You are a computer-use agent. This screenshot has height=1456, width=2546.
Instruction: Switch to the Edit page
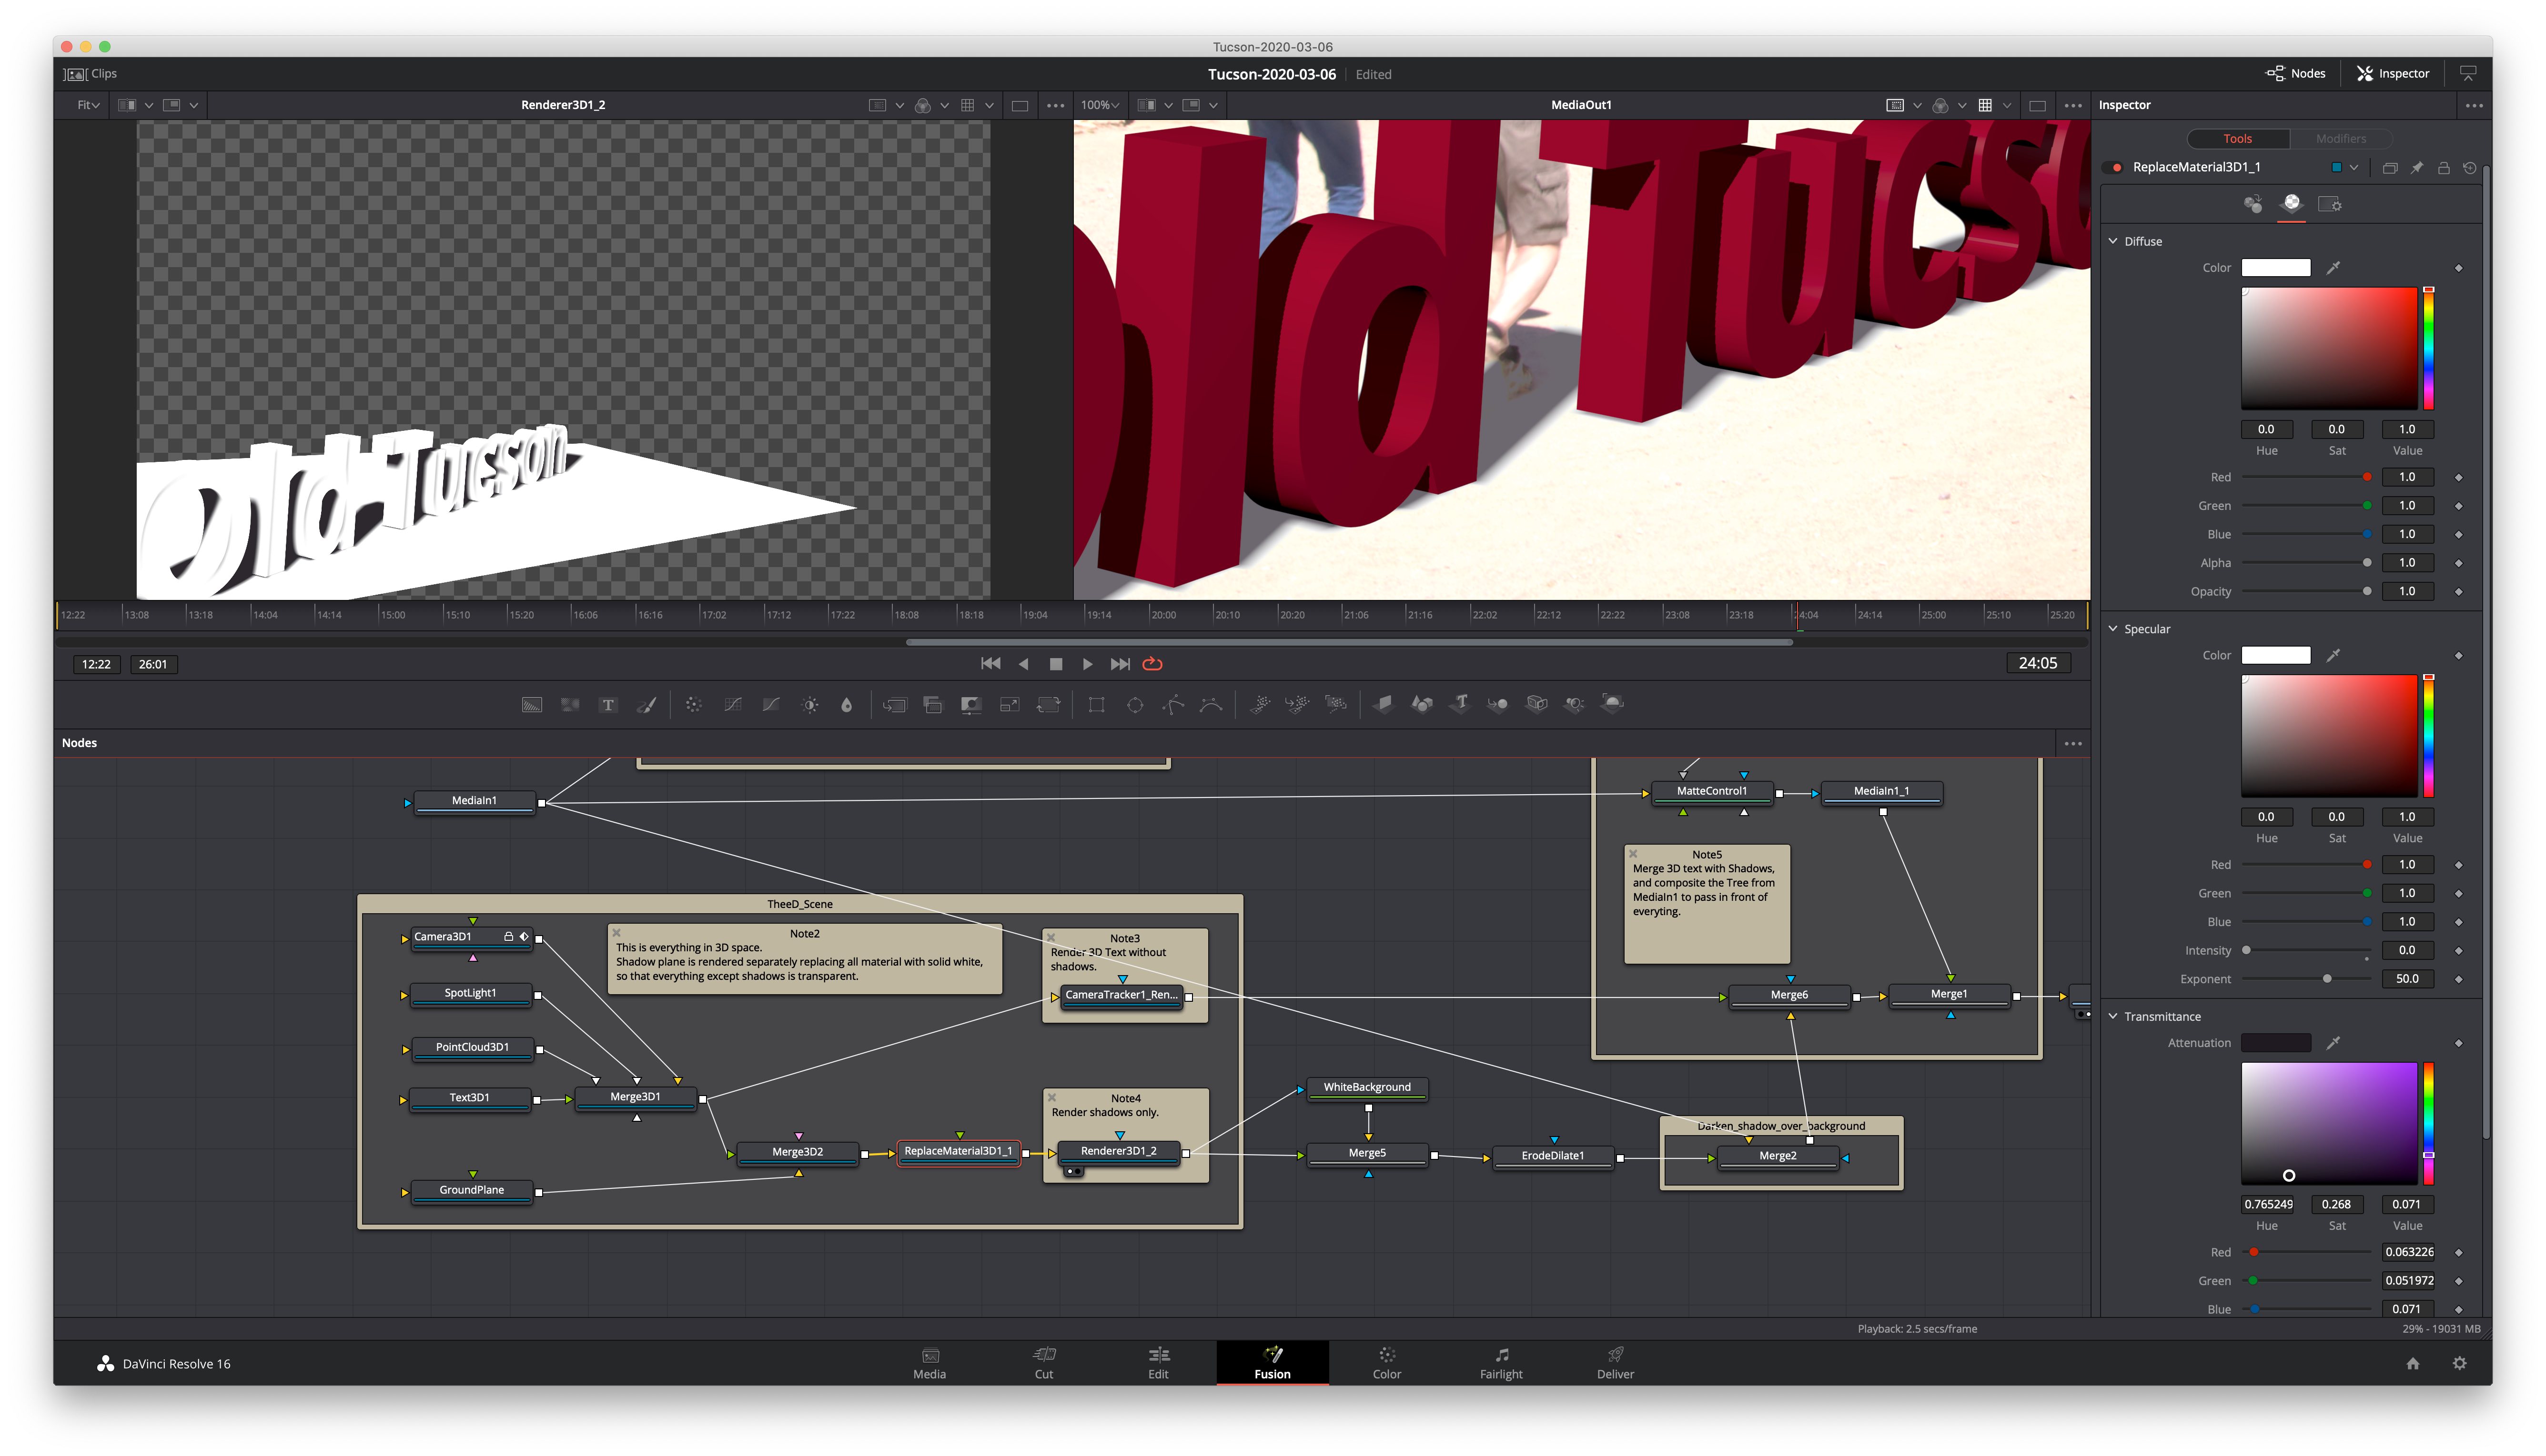point(1159,1364)
